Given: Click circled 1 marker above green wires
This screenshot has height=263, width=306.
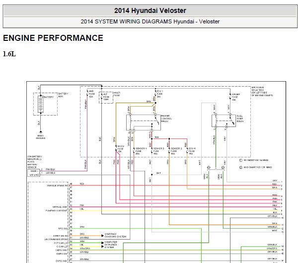Looking at the screenshot, I should 209,167.
